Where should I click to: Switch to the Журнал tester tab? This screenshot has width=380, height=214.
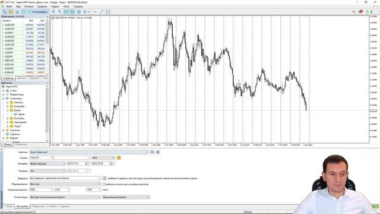coord(65,206)
